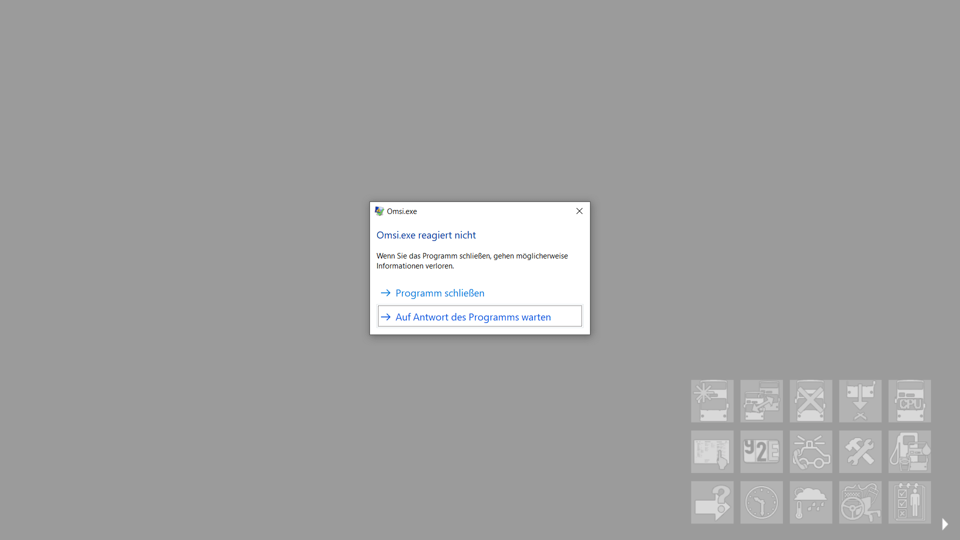Click the new bus with star icon
Image resolution: width=960 pixels, height=540 pixels.
pyautogui.click(x=712, y=401)
